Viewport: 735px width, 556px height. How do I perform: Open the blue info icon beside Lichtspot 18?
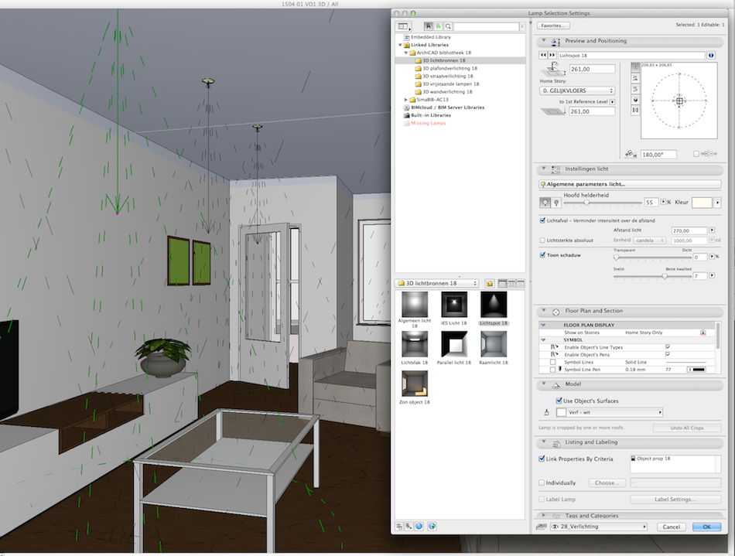click(711, 55)
